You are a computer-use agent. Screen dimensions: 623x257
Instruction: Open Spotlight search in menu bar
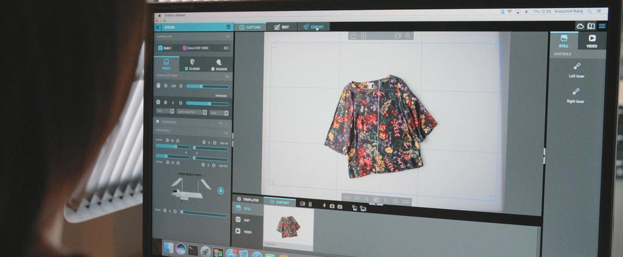click(590, 12)
